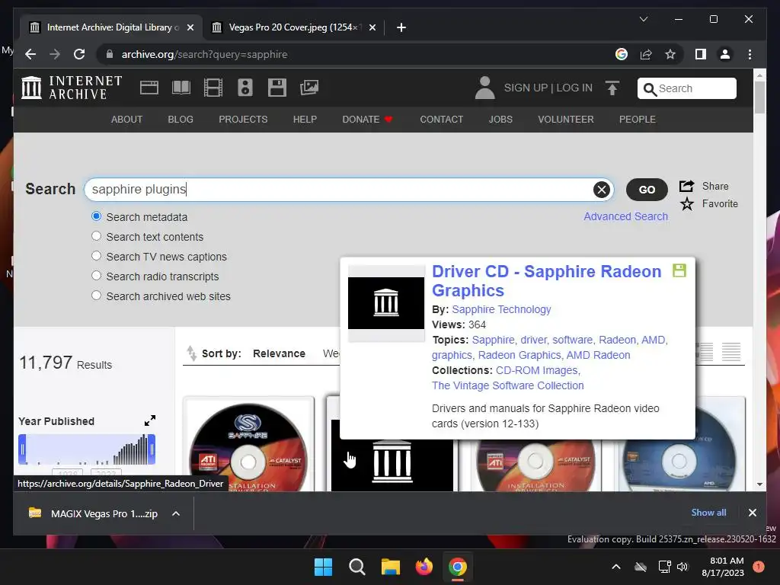The image size is (780, 585).
Task: Select Search radio transcripts option
Action: coord(96,276)
